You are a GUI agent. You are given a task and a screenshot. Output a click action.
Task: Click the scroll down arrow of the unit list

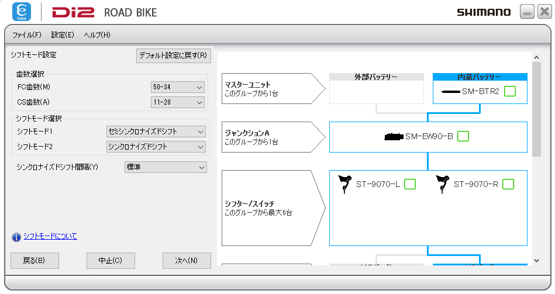pyautogui.click(x=537, y=261)
